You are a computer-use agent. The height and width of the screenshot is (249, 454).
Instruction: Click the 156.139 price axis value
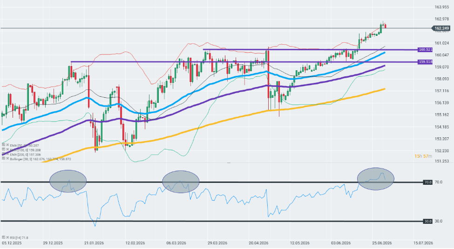[442, 102]
